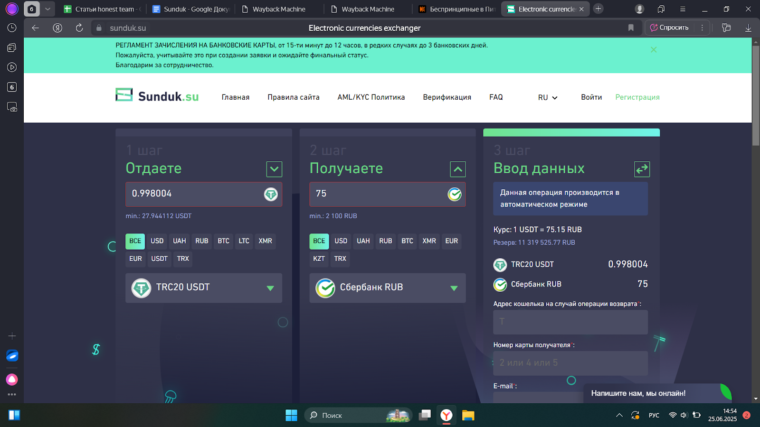Toggle the Получаете panel up chevron
The width and height of the screenshot is (760, 427).
458,169
